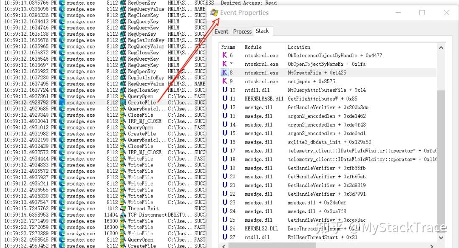Click the U user-mode icon for frame 26
Screen dimensions: 459x248
point(225,228)
